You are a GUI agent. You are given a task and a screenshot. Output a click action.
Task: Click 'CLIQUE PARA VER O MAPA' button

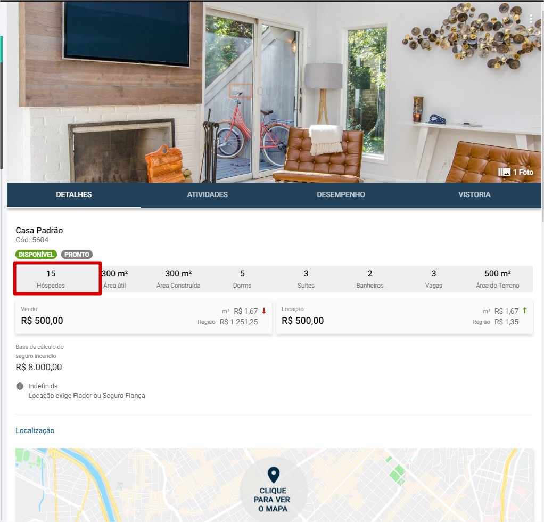click(x=274, y=491)
